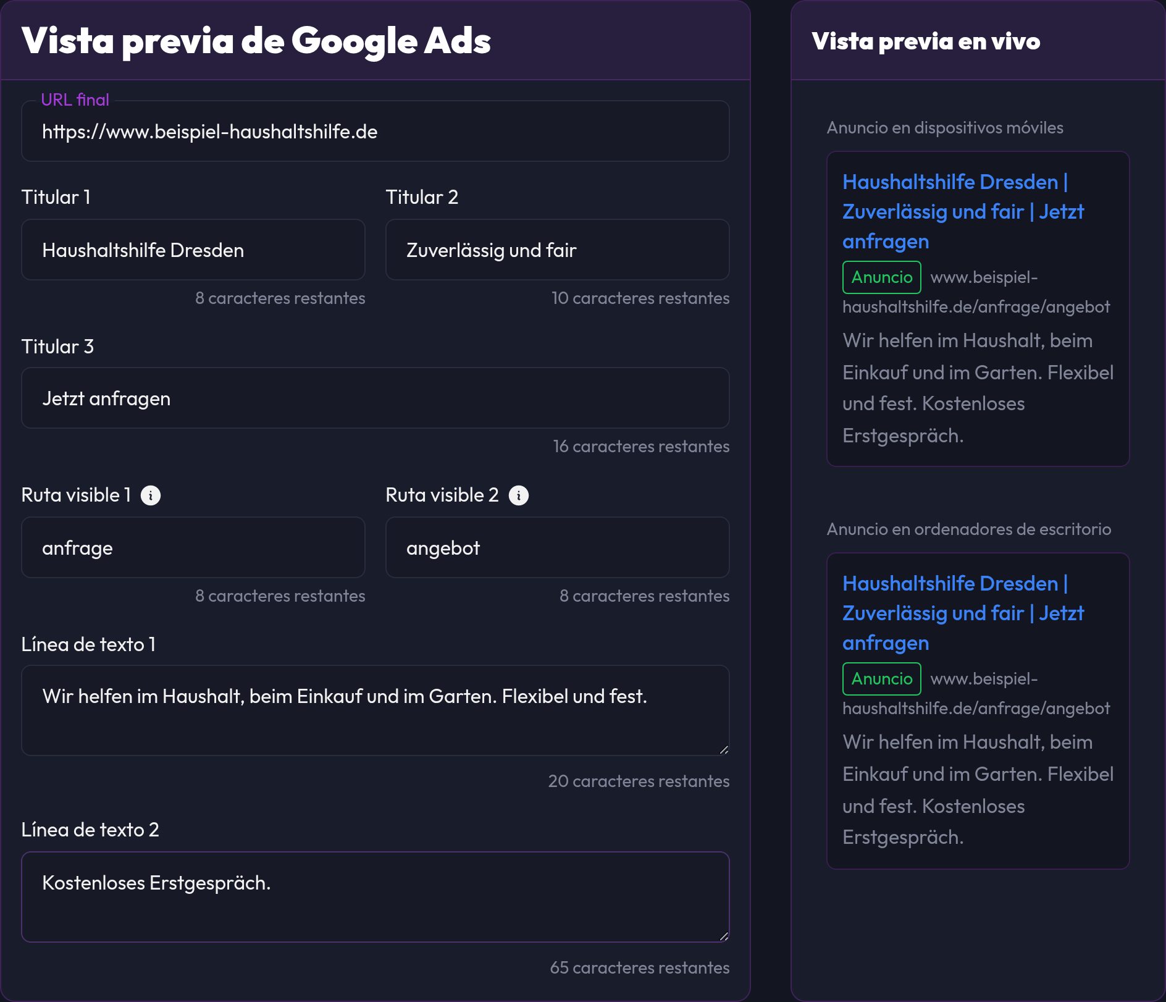Click the mobile ad description text
Screen dimensions: 1166x1002
978,388
